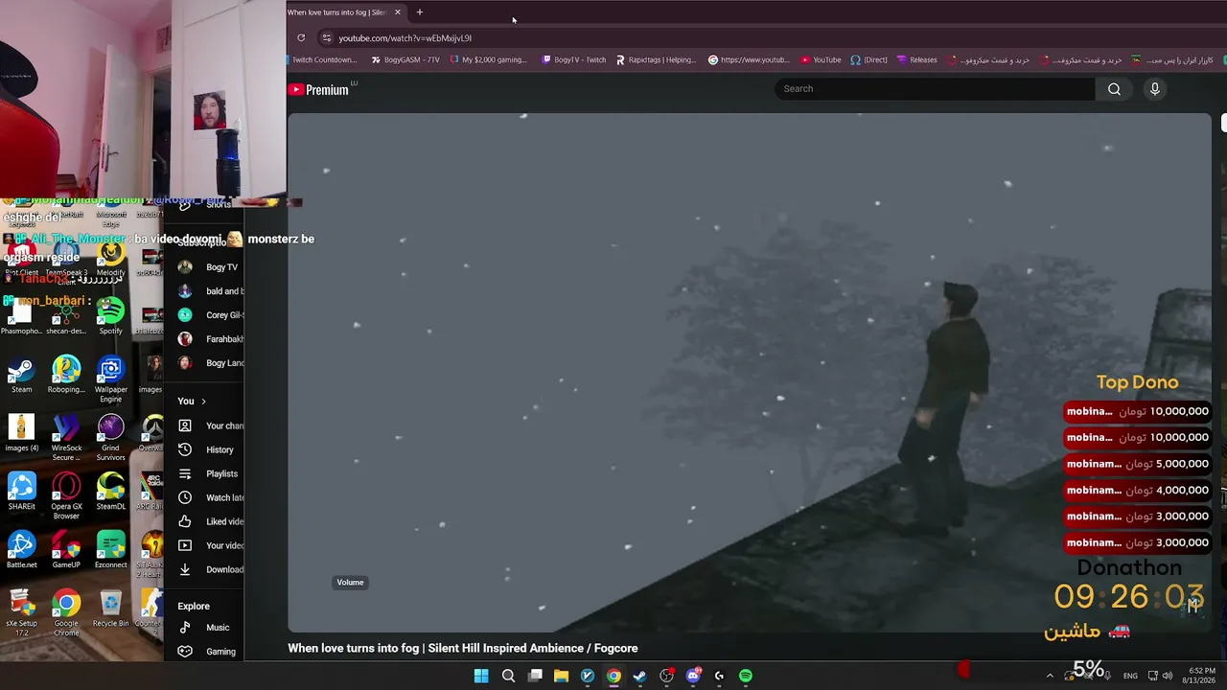1227x690 pixels.
Task: Open the BogyGASM - 7TV bookmark
Action: point(405,59)
